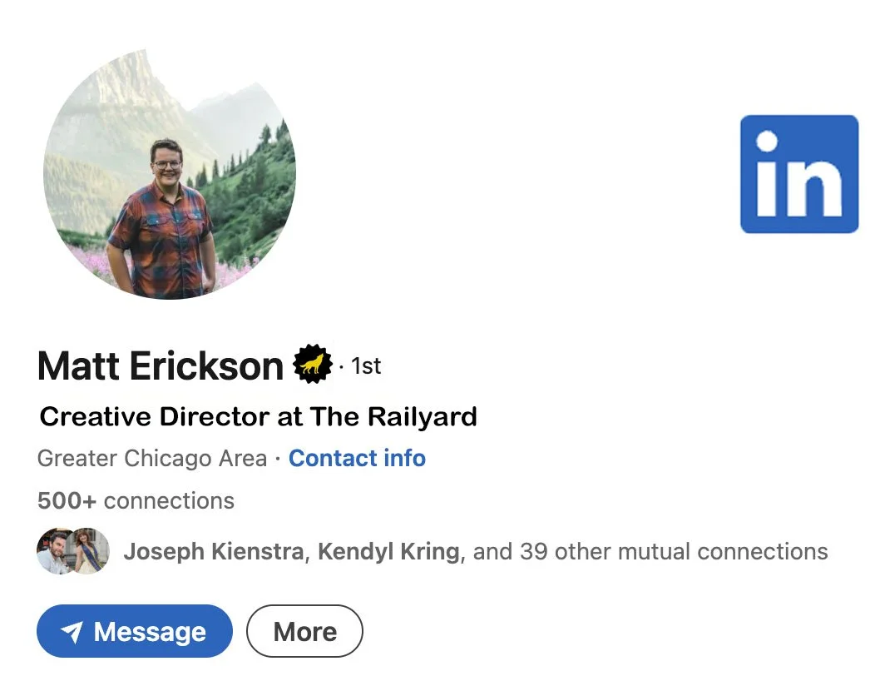Viewport: 880px width, 686px height.
Task: Click the Creative Director at The Railyard headline
Action: pyautogui.click(x=258, y=417)
